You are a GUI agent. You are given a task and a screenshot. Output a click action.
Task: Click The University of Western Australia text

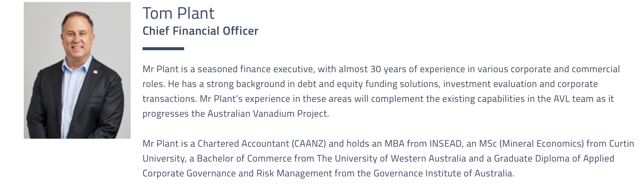pos(391,159)
